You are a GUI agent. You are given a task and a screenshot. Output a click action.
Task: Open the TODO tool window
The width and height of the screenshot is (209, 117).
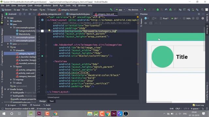pos(23,105)
